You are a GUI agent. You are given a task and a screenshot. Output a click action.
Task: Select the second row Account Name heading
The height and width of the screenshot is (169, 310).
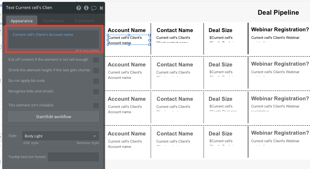126,65
